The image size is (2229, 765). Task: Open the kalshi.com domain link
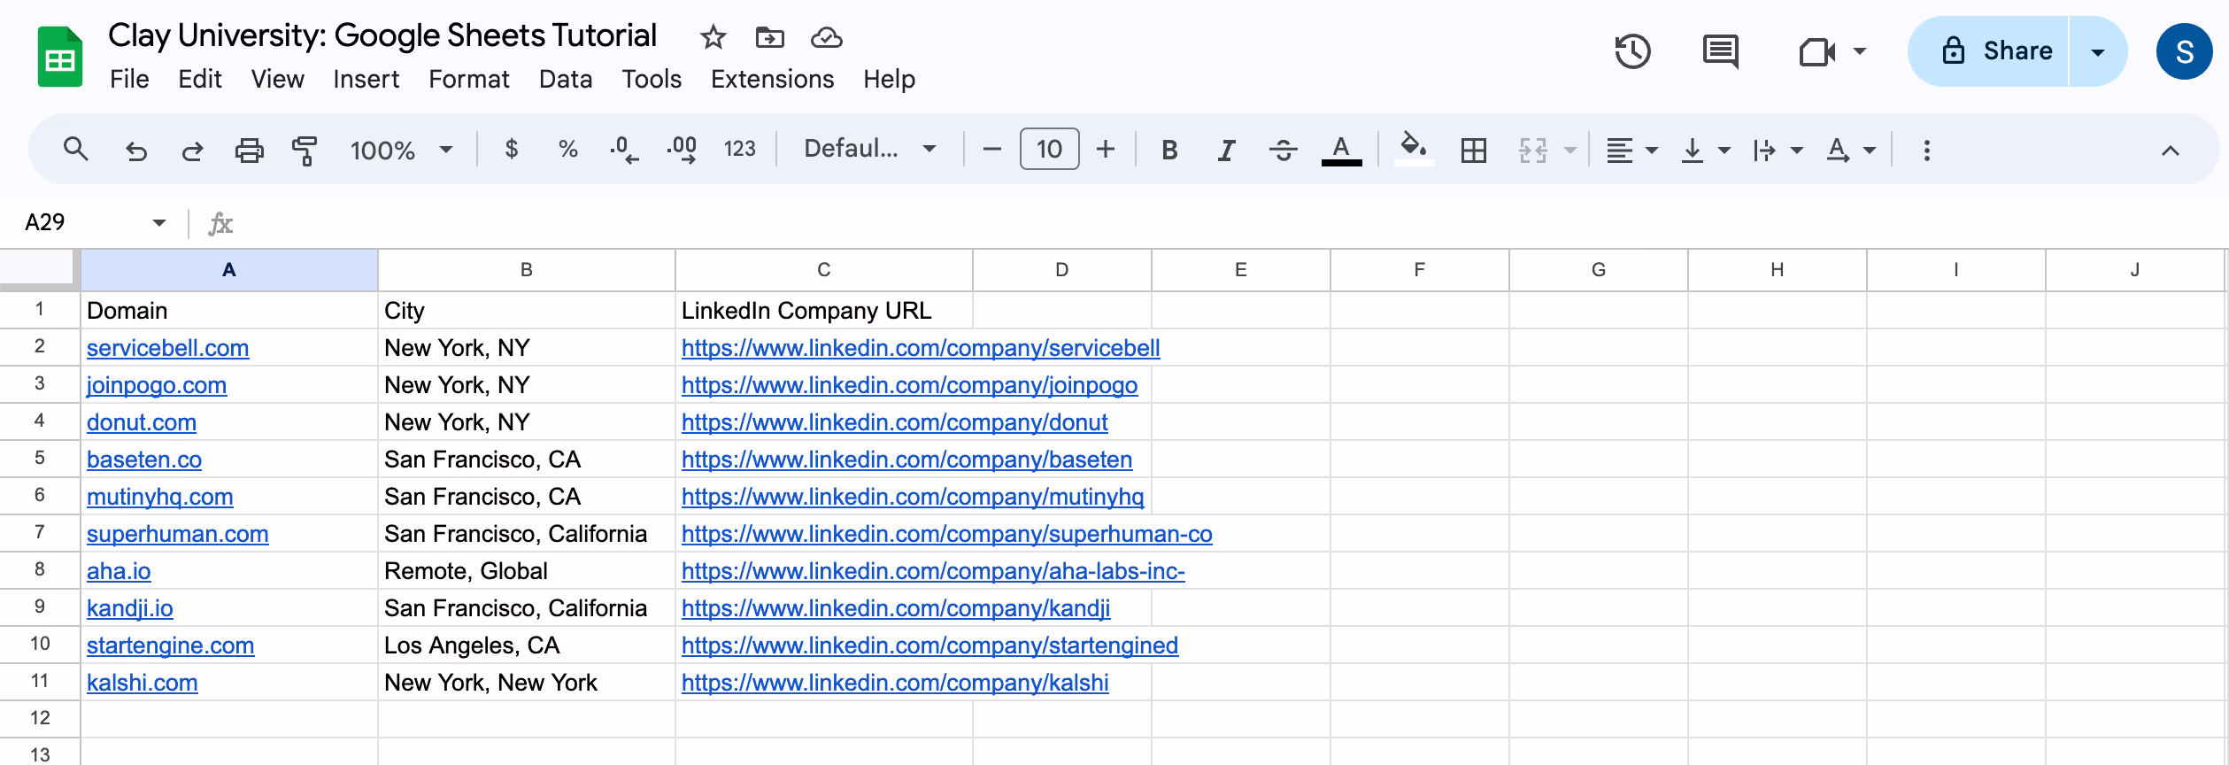tap(142, 683)
